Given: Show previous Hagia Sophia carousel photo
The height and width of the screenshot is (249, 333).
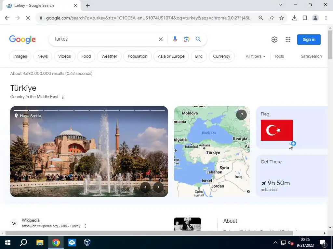Looking at the screenshot, I should pyautogui.click(x=145, y=187).
